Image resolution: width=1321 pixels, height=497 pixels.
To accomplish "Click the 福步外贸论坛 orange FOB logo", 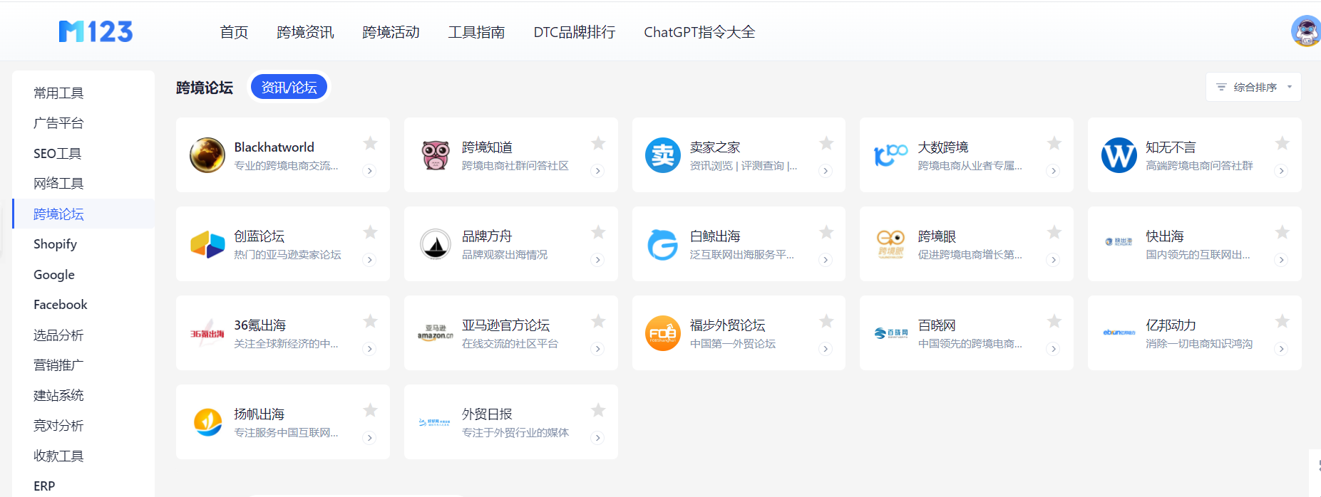I will tap(663, 333).
